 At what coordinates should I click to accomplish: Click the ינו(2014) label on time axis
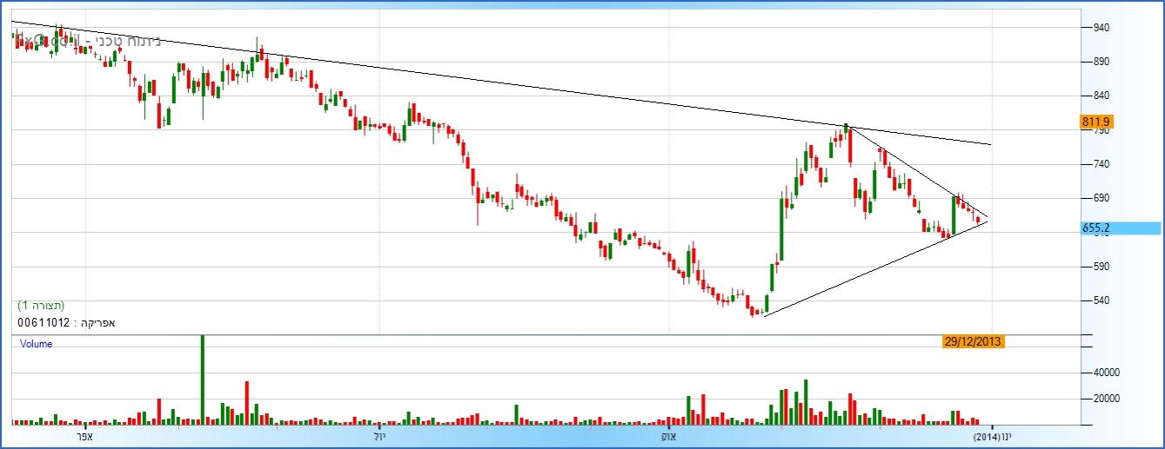(x=992, y=436)
